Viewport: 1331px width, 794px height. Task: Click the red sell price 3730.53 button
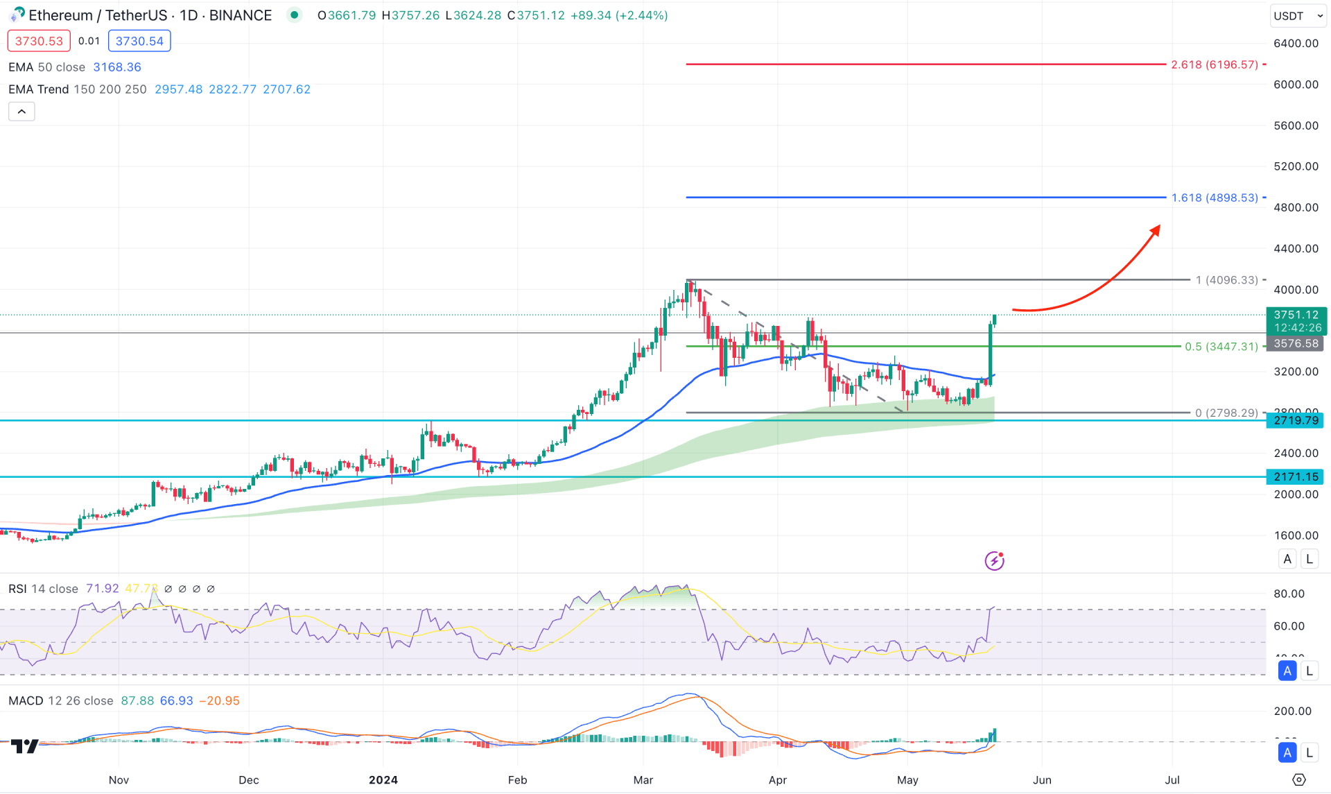click(x=39, y=41)
